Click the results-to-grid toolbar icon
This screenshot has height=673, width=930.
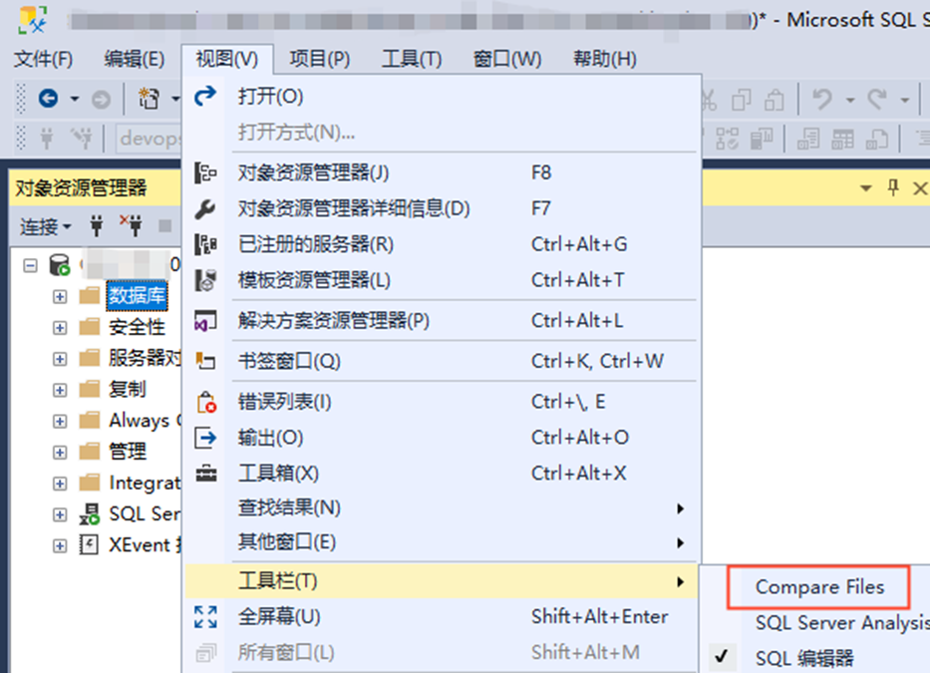click(x=842, y=139)
